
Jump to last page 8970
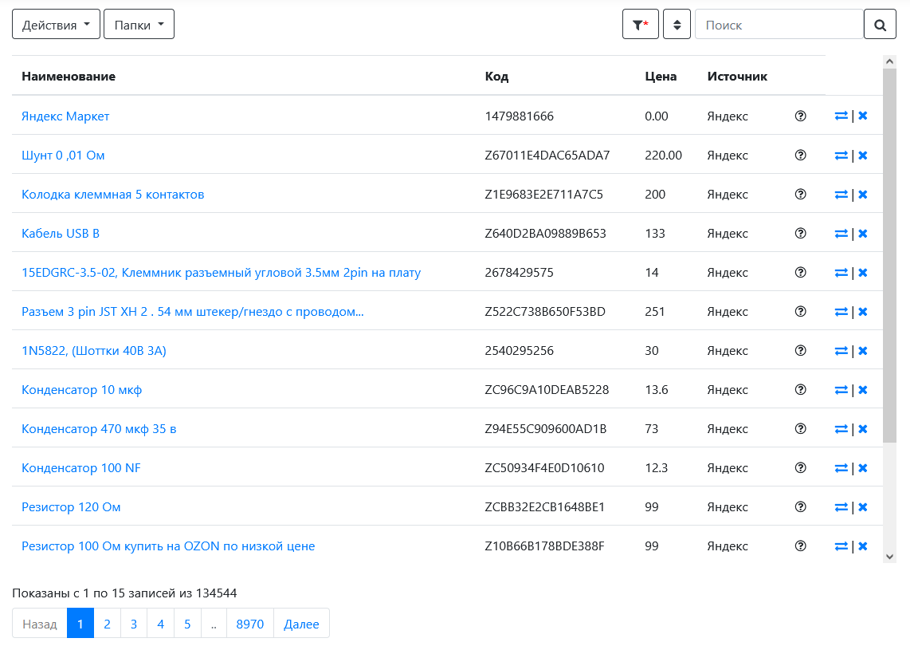pyautogui.click(x=250, y=624)
